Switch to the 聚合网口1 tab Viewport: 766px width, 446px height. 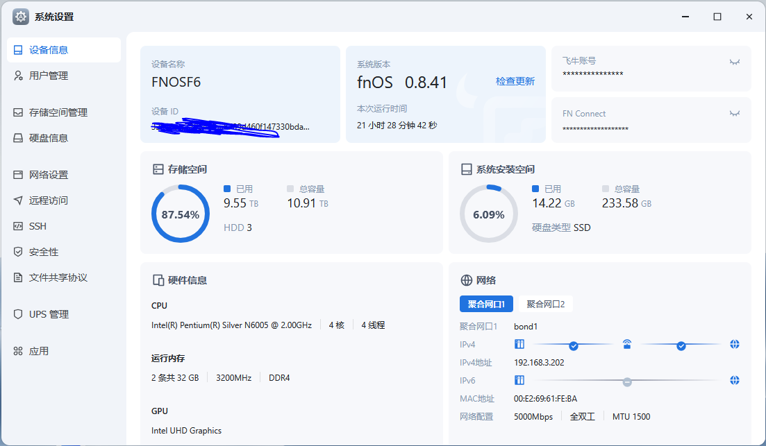pos(486,304)
